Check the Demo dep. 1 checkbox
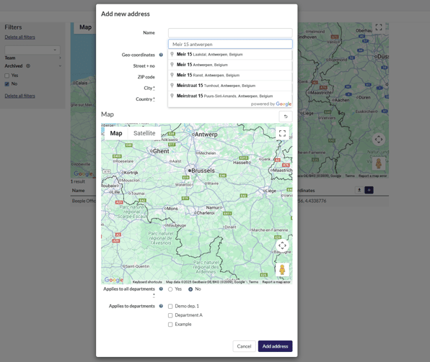Screen dimensions: 430x362 point(170,306)
